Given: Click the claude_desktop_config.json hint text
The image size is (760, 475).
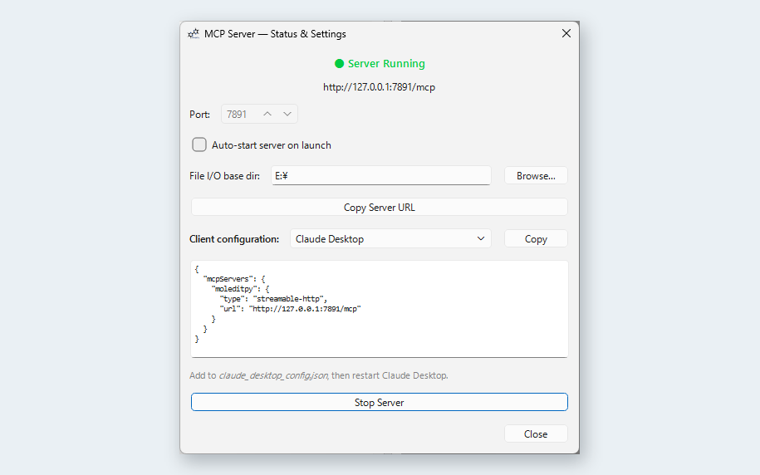Looking at the screenshot, I should [x=274, y=375].
